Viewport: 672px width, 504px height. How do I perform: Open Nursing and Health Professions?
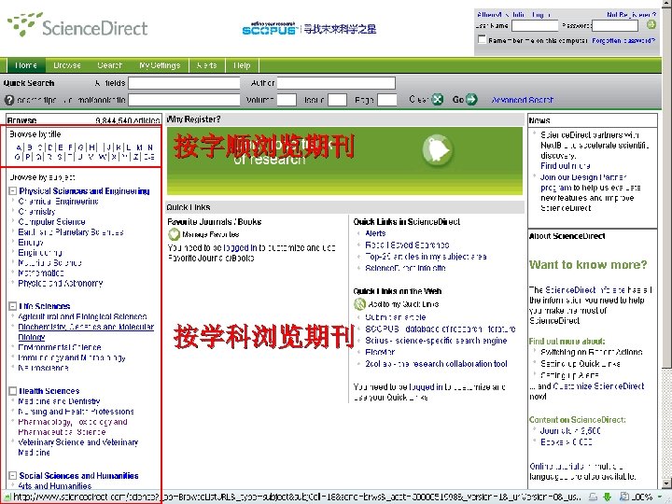click(76, 412)
